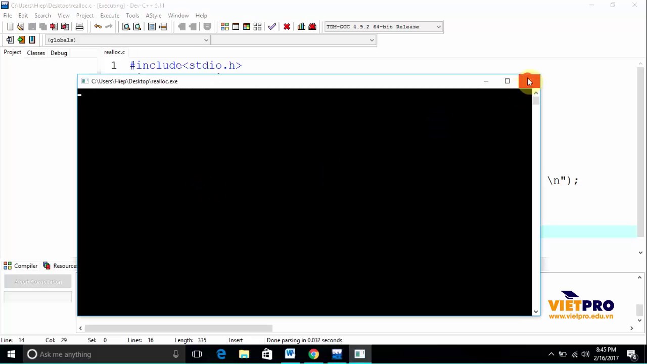This screenshot has height=364, width=647.
Task: Open the Help menu
Action: tap(201, 16)
